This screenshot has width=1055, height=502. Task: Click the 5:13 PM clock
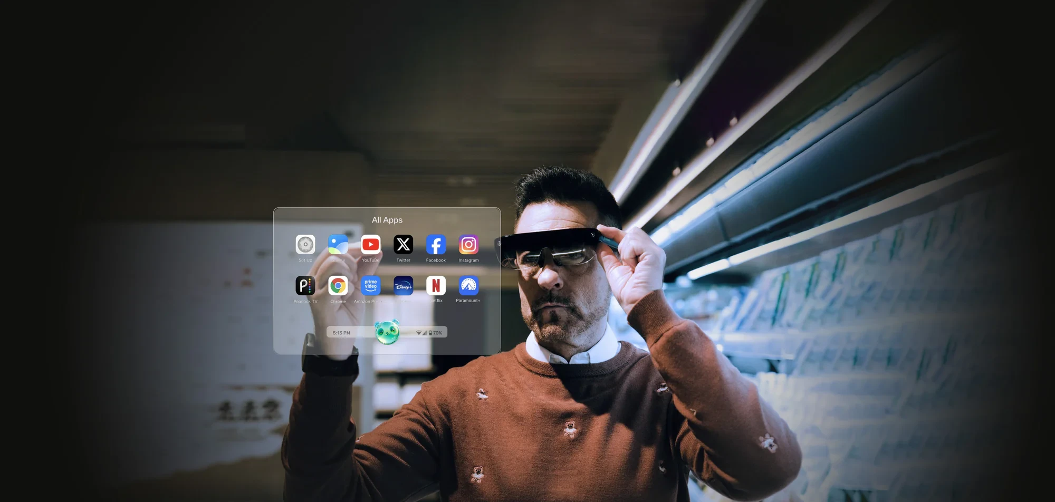coord(341,333)
